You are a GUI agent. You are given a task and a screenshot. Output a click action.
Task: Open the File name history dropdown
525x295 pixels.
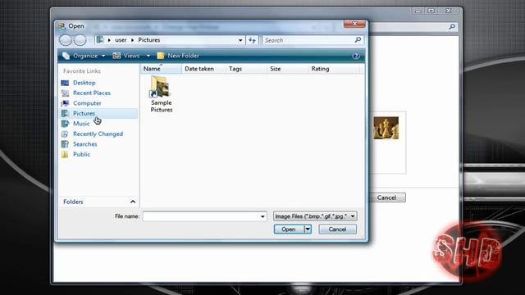pyautogui.click(x=262, y=216)
